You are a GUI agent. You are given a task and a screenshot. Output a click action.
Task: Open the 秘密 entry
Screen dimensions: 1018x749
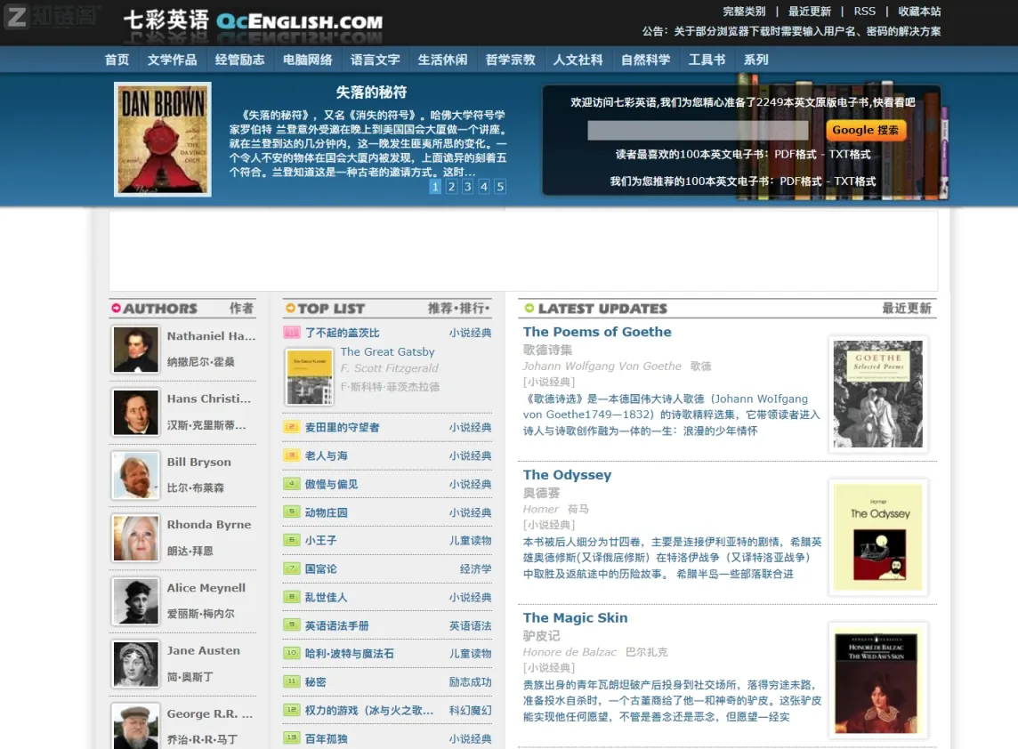click(316, 683)
